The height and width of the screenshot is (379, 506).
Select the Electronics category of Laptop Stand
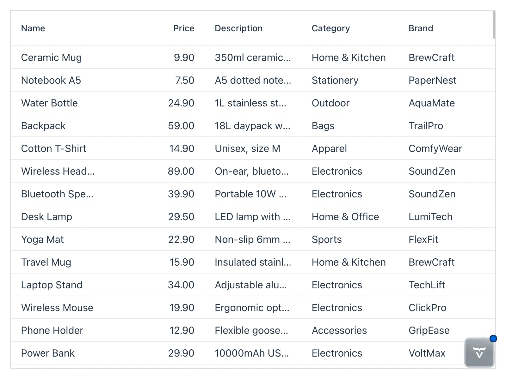tap(336, 285)
